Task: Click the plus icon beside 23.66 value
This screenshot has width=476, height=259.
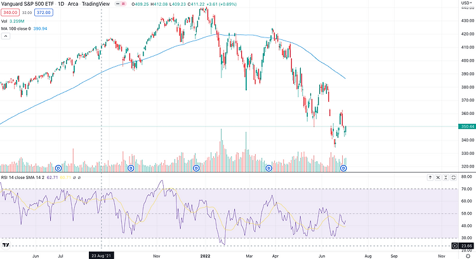Action: click(x=455, y=246)
